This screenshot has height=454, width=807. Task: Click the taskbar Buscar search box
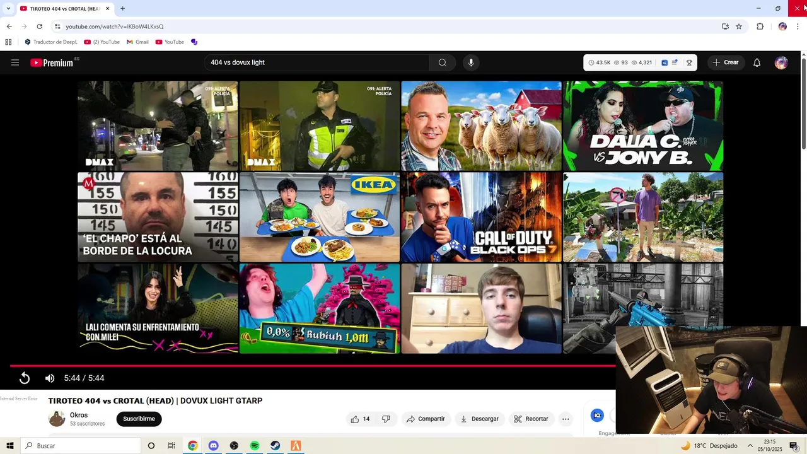(81, 446)
